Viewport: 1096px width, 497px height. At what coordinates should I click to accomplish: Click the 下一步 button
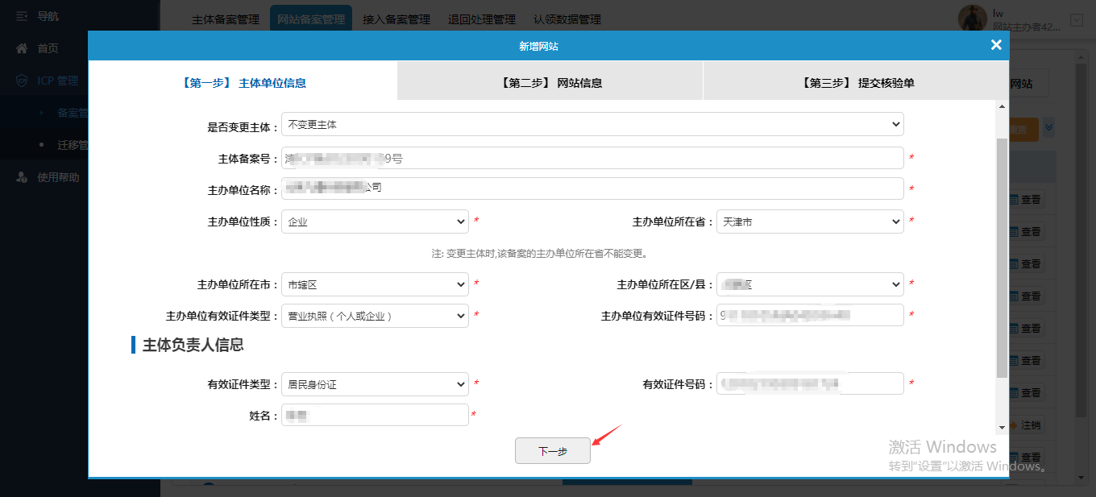[553, 451]
